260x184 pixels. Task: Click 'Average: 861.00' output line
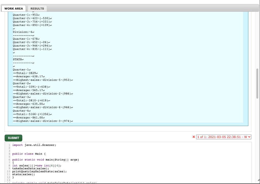[x=29, y=118]
